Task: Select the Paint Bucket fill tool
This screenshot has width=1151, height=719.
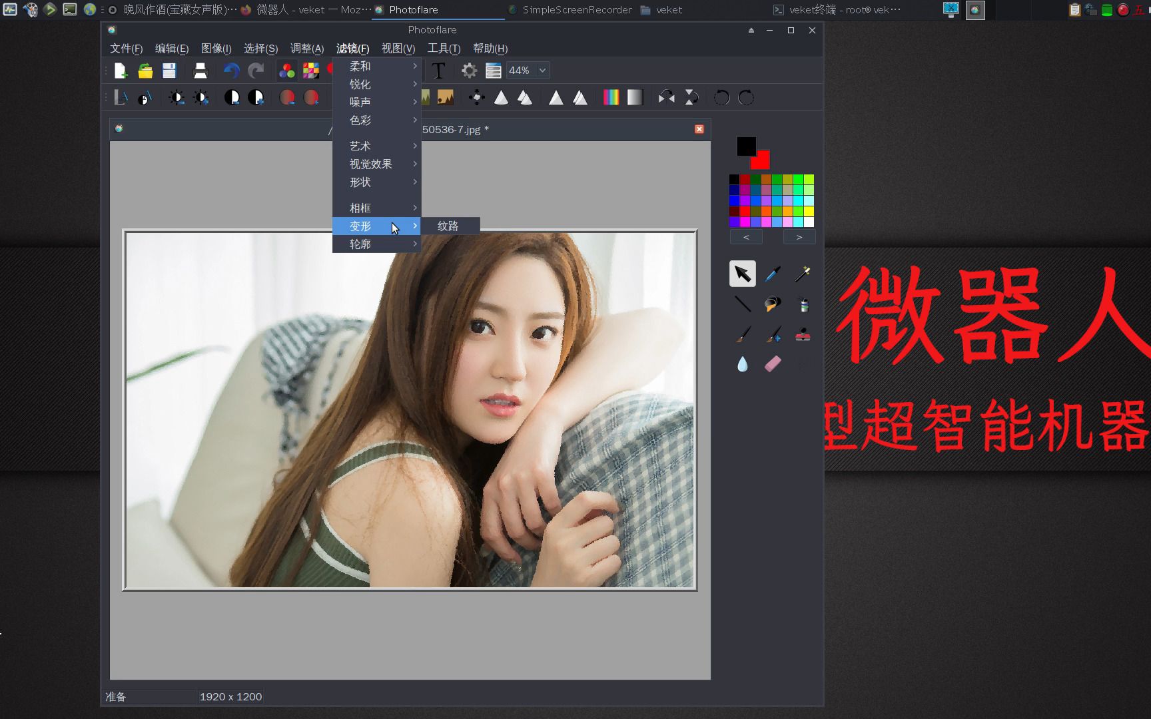Action: tap(772, 304)
